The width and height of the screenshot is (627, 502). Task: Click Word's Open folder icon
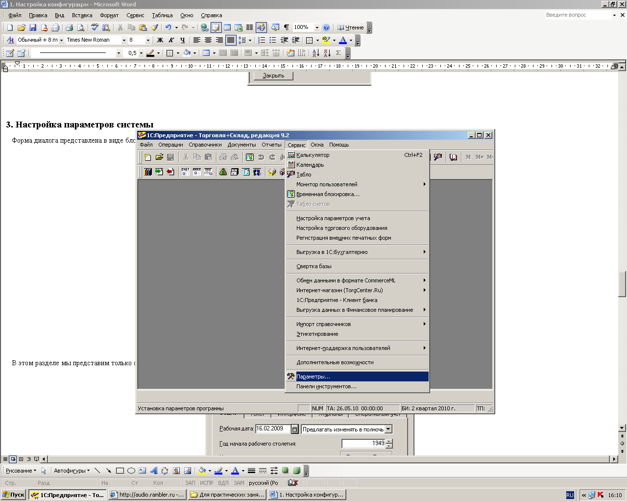click(22, 27)
